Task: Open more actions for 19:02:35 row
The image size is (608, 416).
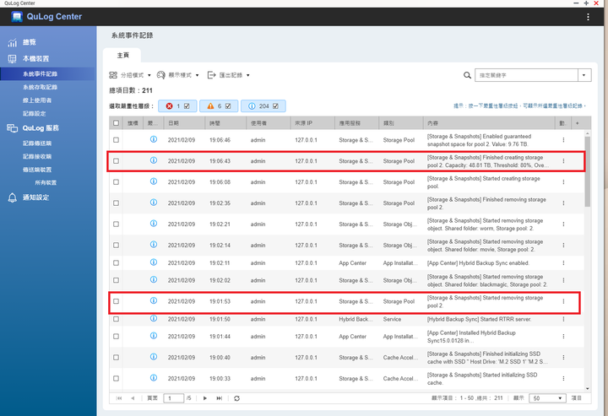Action: 563,203
